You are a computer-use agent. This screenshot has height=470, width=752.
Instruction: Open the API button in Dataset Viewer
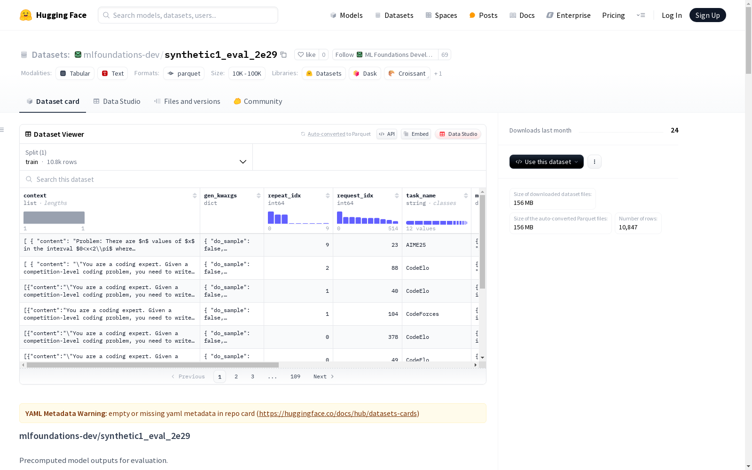[387, 134]
